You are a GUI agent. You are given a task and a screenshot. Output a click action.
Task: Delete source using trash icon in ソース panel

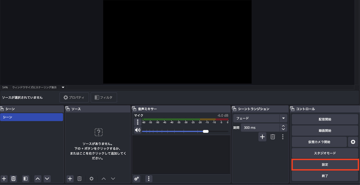pos(80,179)
